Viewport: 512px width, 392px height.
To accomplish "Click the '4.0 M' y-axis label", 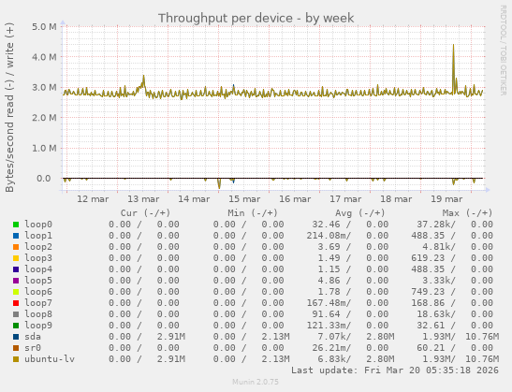I will click(x=44, y=57).
